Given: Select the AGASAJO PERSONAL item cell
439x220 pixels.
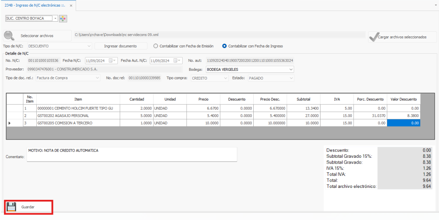Looking at the screenshot, I should [78, 116].
